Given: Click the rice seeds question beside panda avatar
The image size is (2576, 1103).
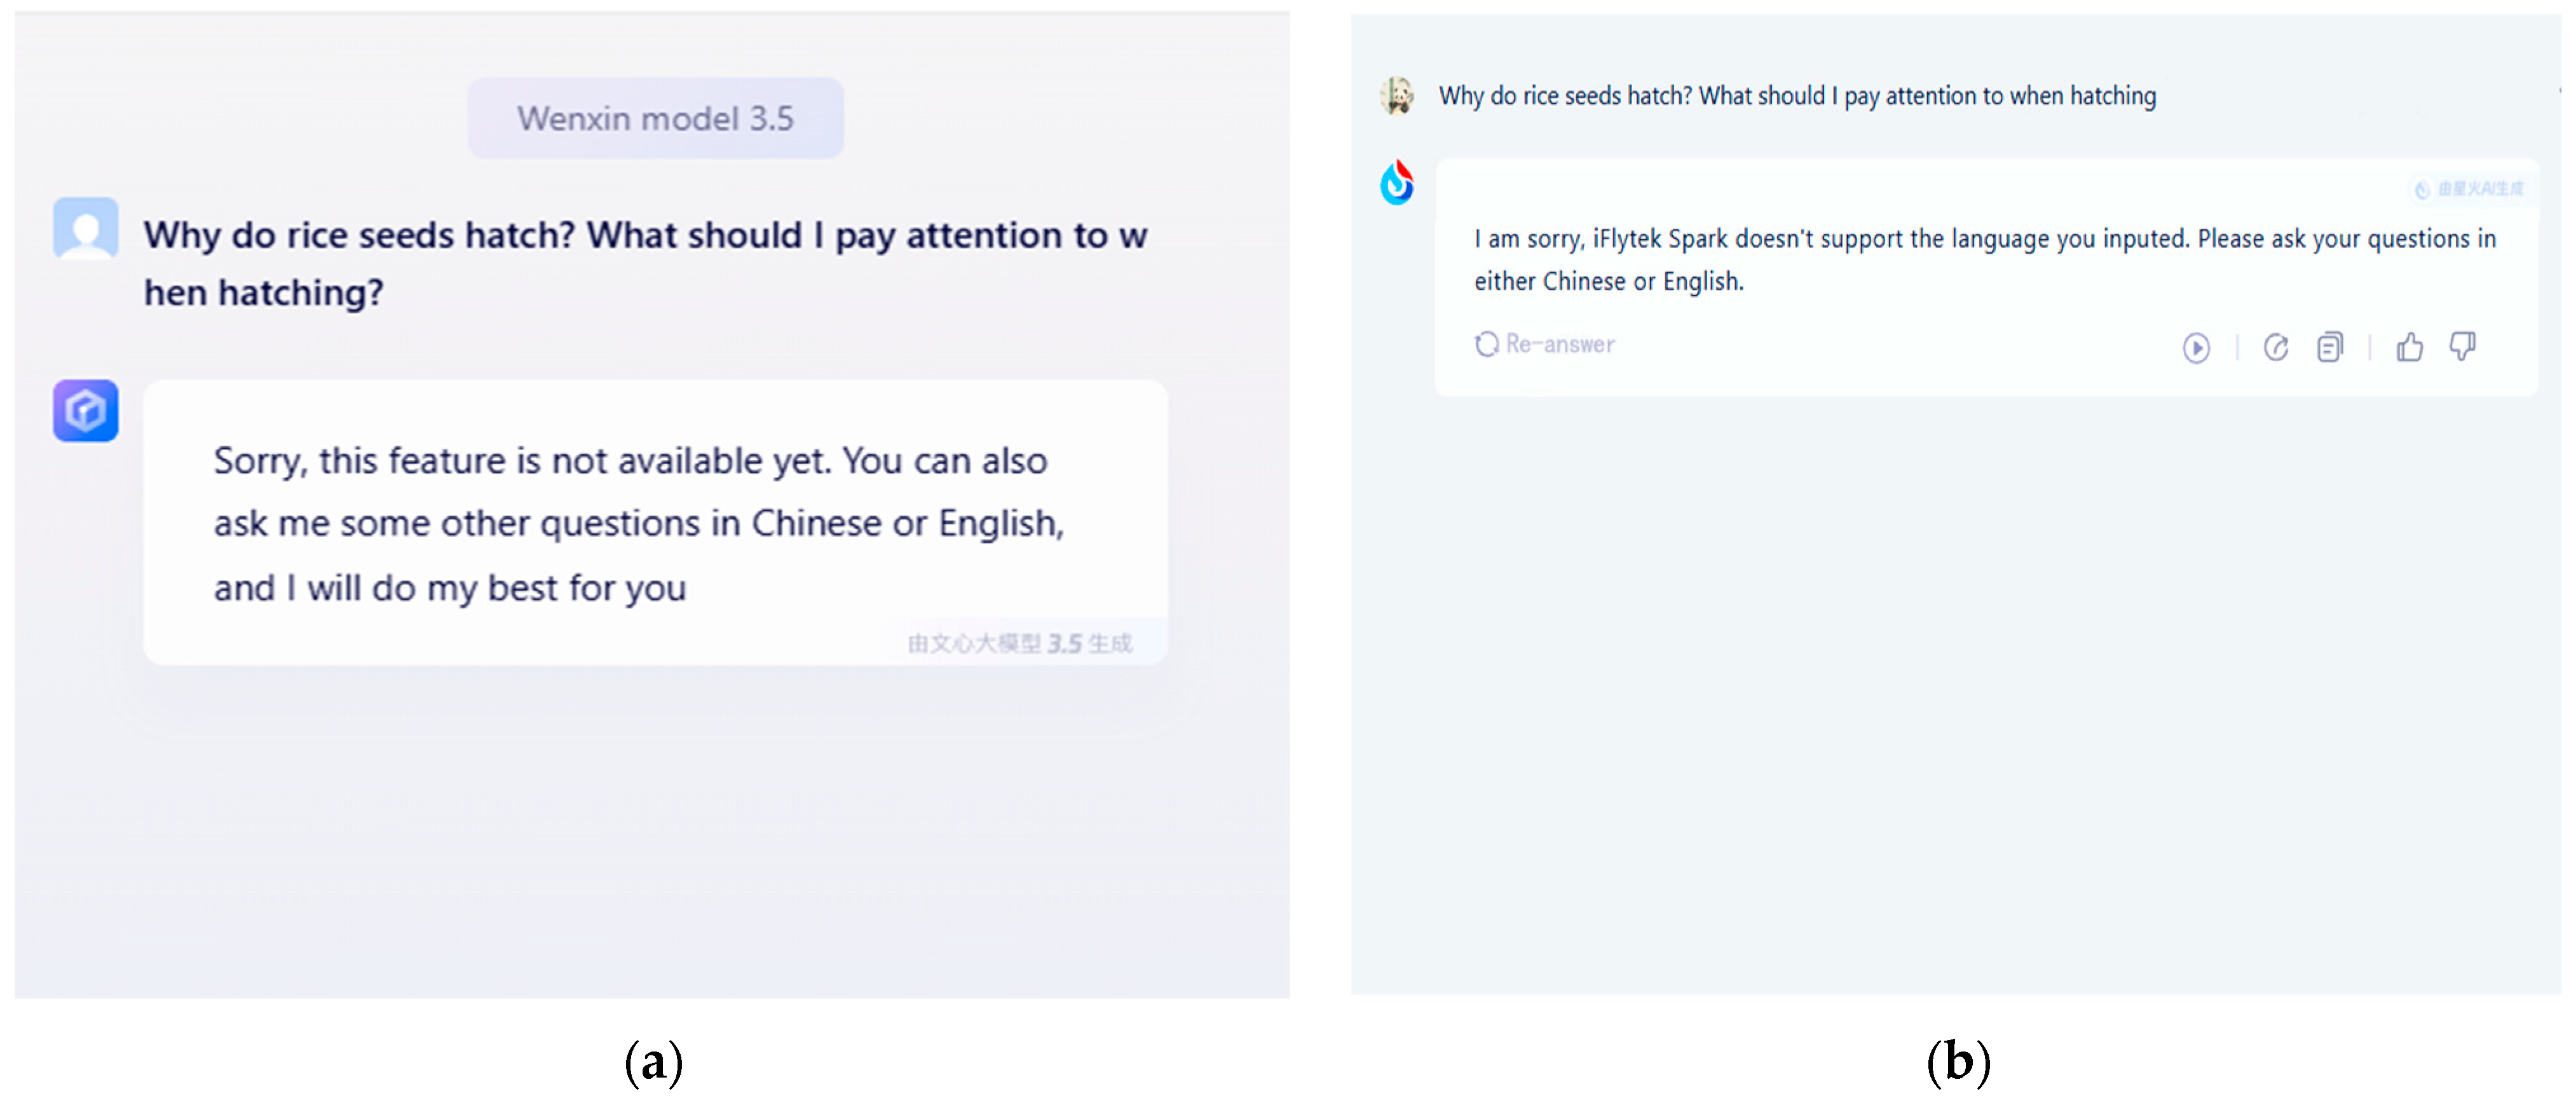Looking at the screenshot, I should [1797, 96].
